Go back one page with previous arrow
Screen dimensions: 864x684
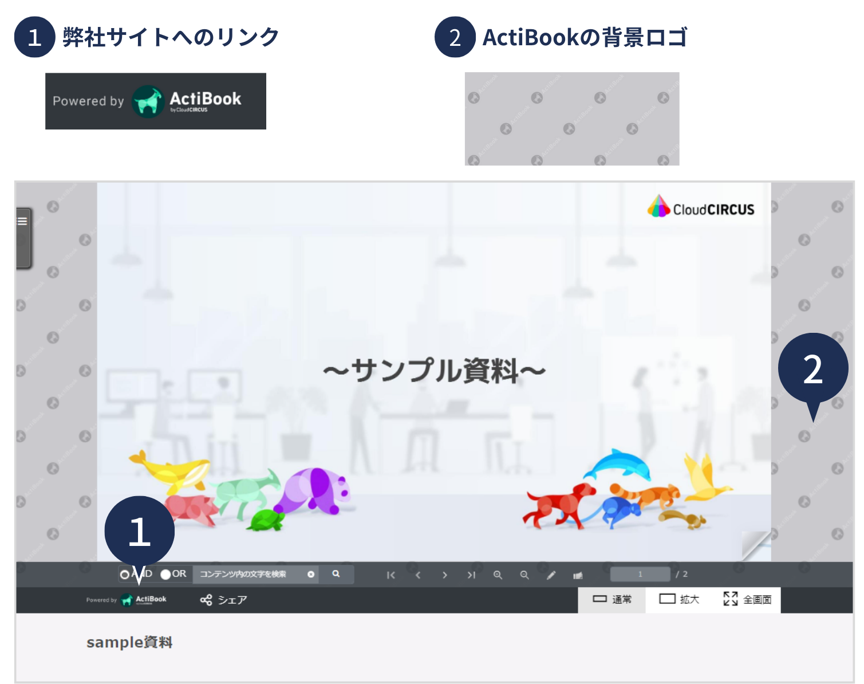click(x=418, y=575)
